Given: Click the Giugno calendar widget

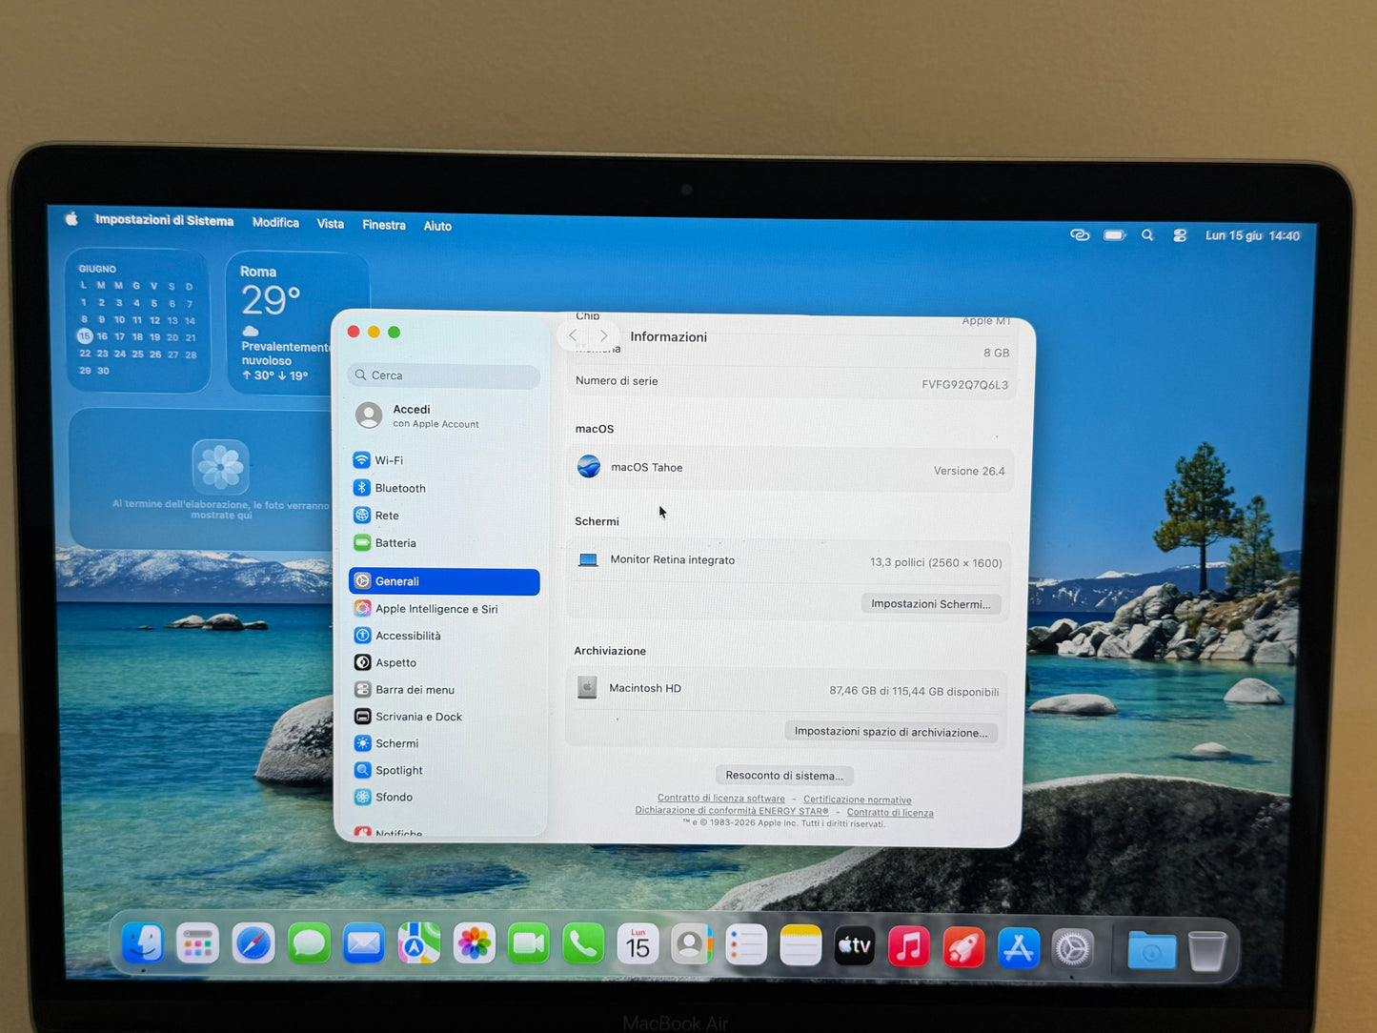Looking at the screenshot, I should click(137, 320).
